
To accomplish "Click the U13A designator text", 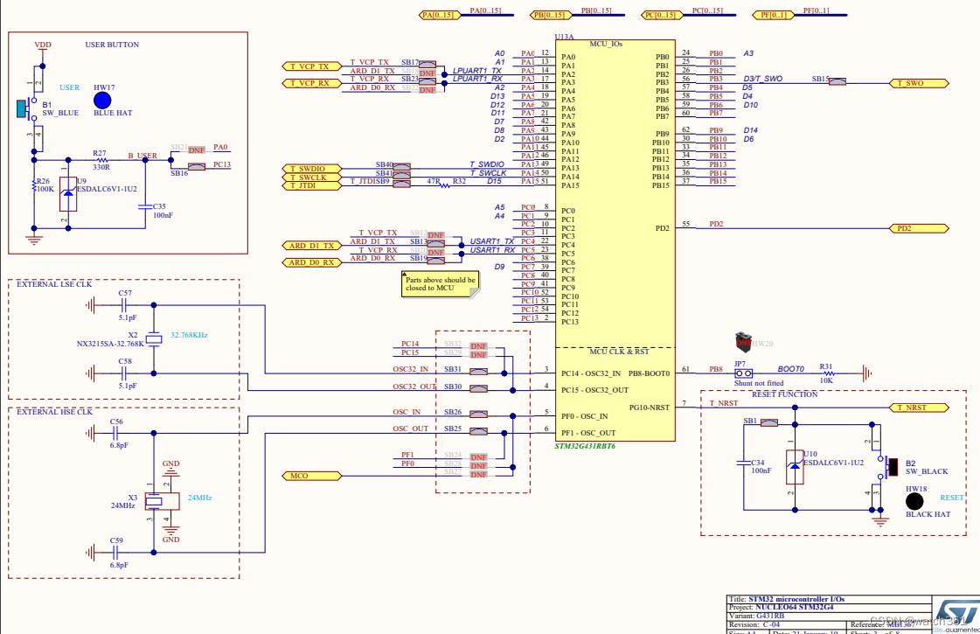I will (x=565, y=37).
